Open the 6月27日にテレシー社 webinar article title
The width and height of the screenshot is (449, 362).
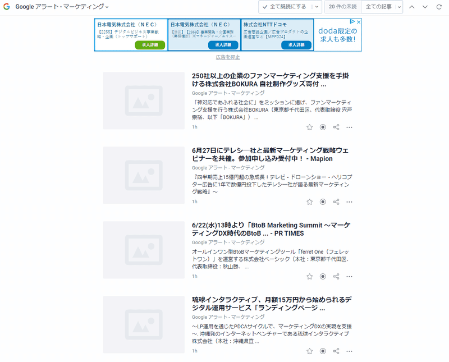271,154
